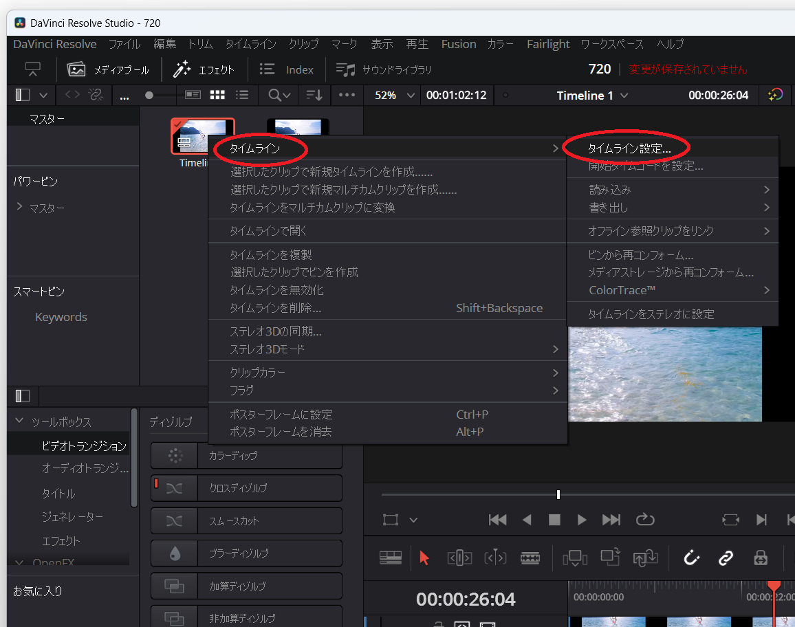Screen dimensions: 795x627
Task: Open the ファイル menu
Action: click(124, 44)
